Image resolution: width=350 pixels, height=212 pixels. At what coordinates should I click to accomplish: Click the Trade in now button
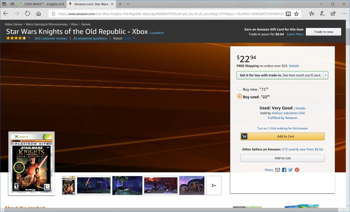tap(323, 32)
